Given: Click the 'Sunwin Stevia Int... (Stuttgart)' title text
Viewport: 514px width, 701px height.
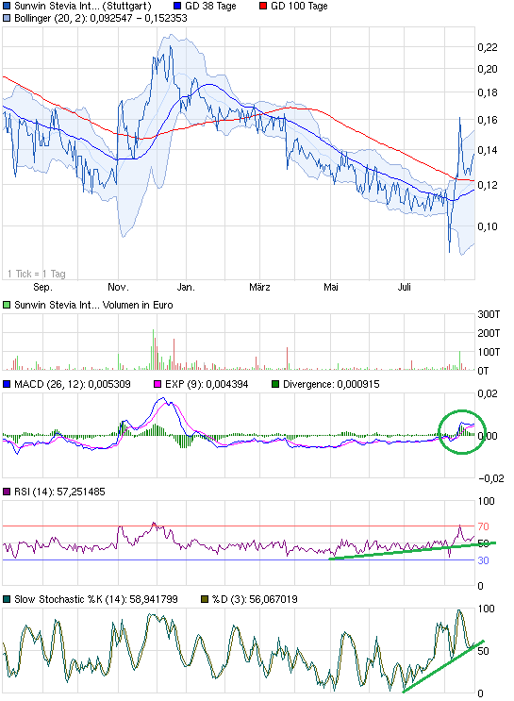Looking at the screenshot, I should (x=83, y=7).
